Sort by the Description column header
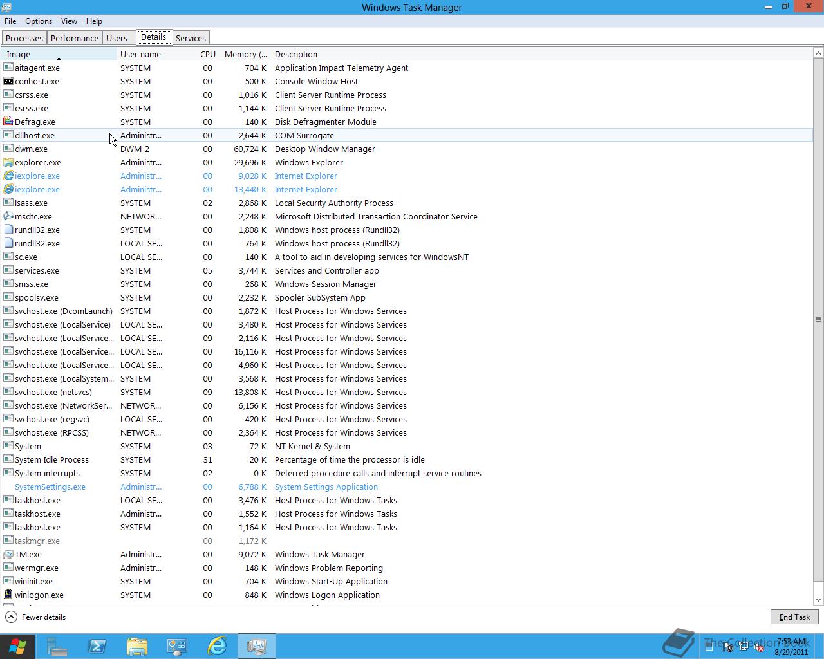 pyautogui.click(x=541, y=55)
